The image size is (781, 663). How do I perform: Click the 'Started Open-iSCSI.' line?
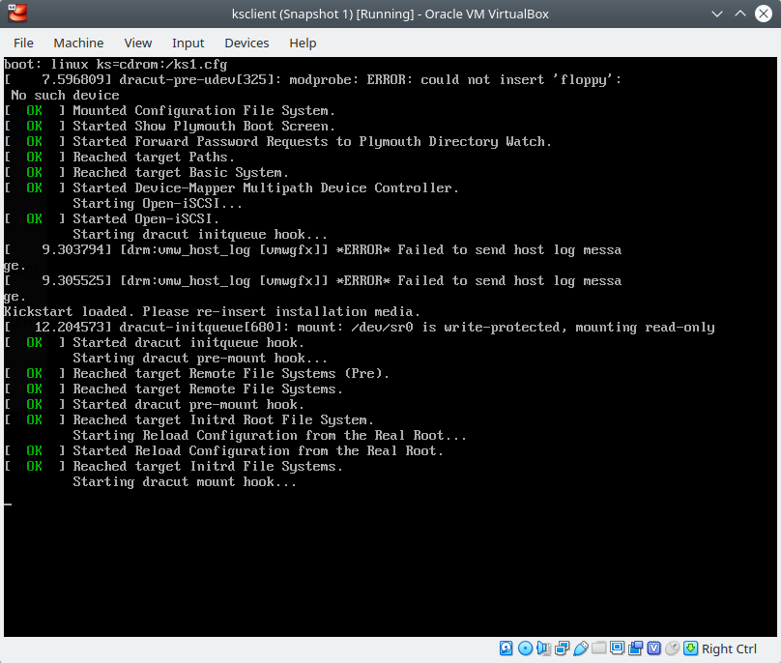111,218
